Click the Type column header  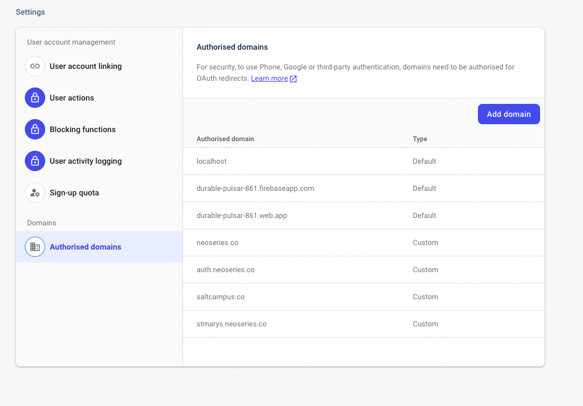tap(420, 139)
